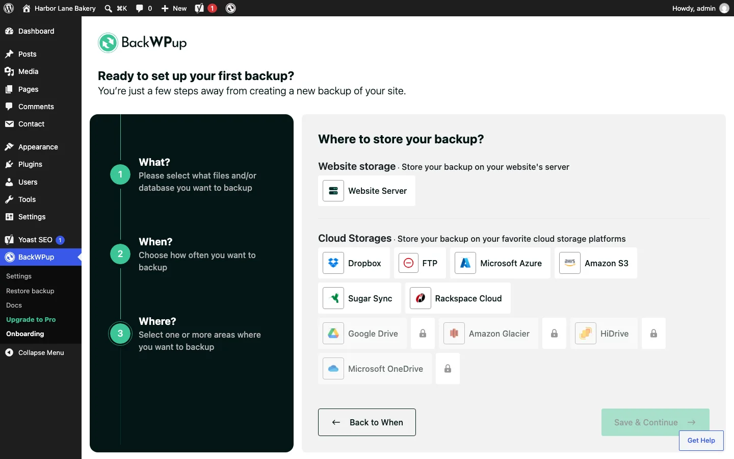Open Yoast notifications icon in admin bar

[x=206, y=8]
